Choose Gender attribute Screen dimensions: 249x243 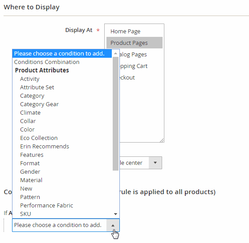tap(62, 171)
